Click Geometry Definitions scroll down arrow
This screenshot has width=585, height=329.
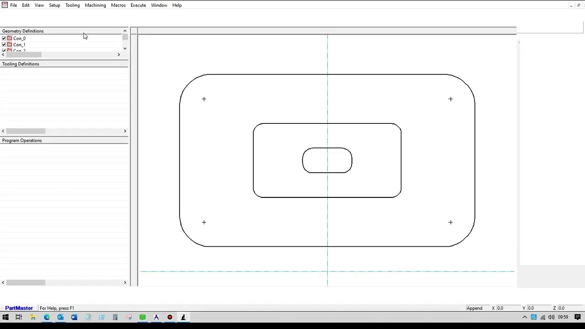tap(125, 48)
